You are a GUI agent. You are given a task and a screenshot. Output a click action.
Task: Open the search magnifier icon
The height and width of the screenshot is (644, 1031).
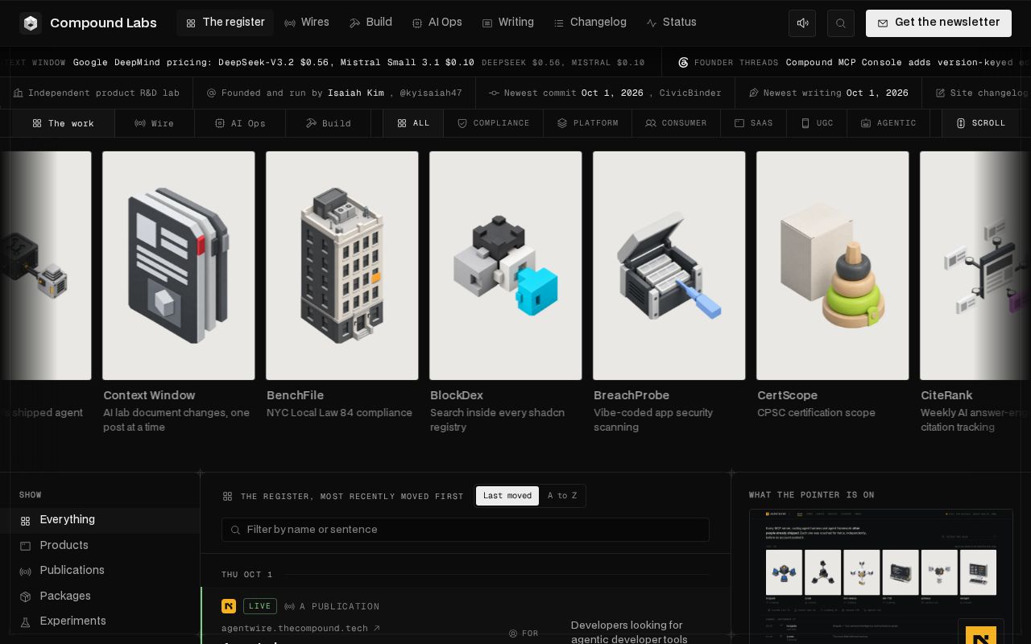[841, 23]
